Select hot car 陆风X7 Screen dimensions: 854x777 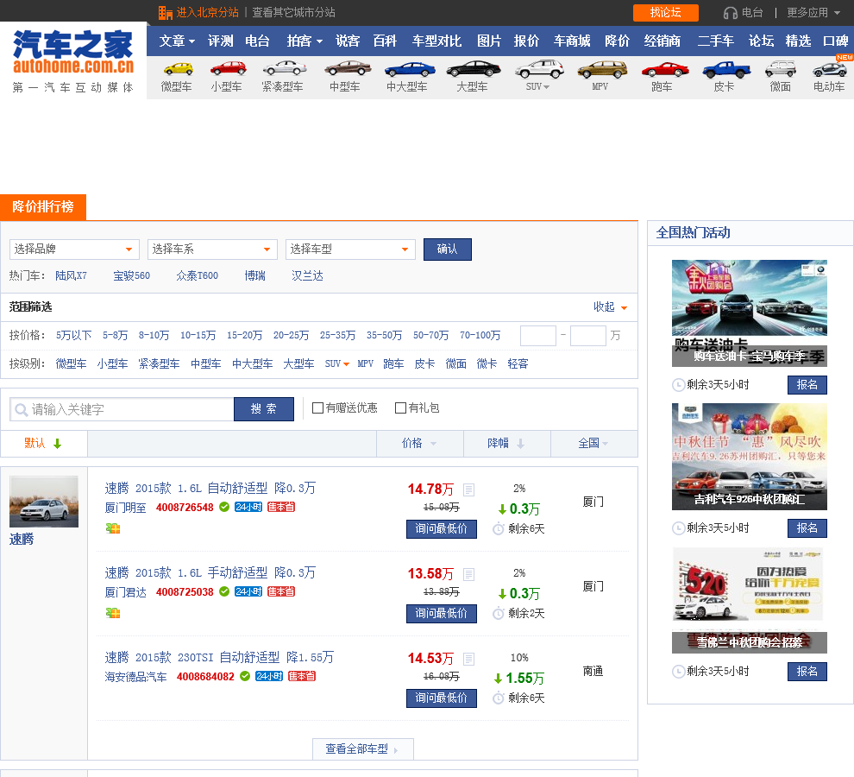click(x=71, y=276)
